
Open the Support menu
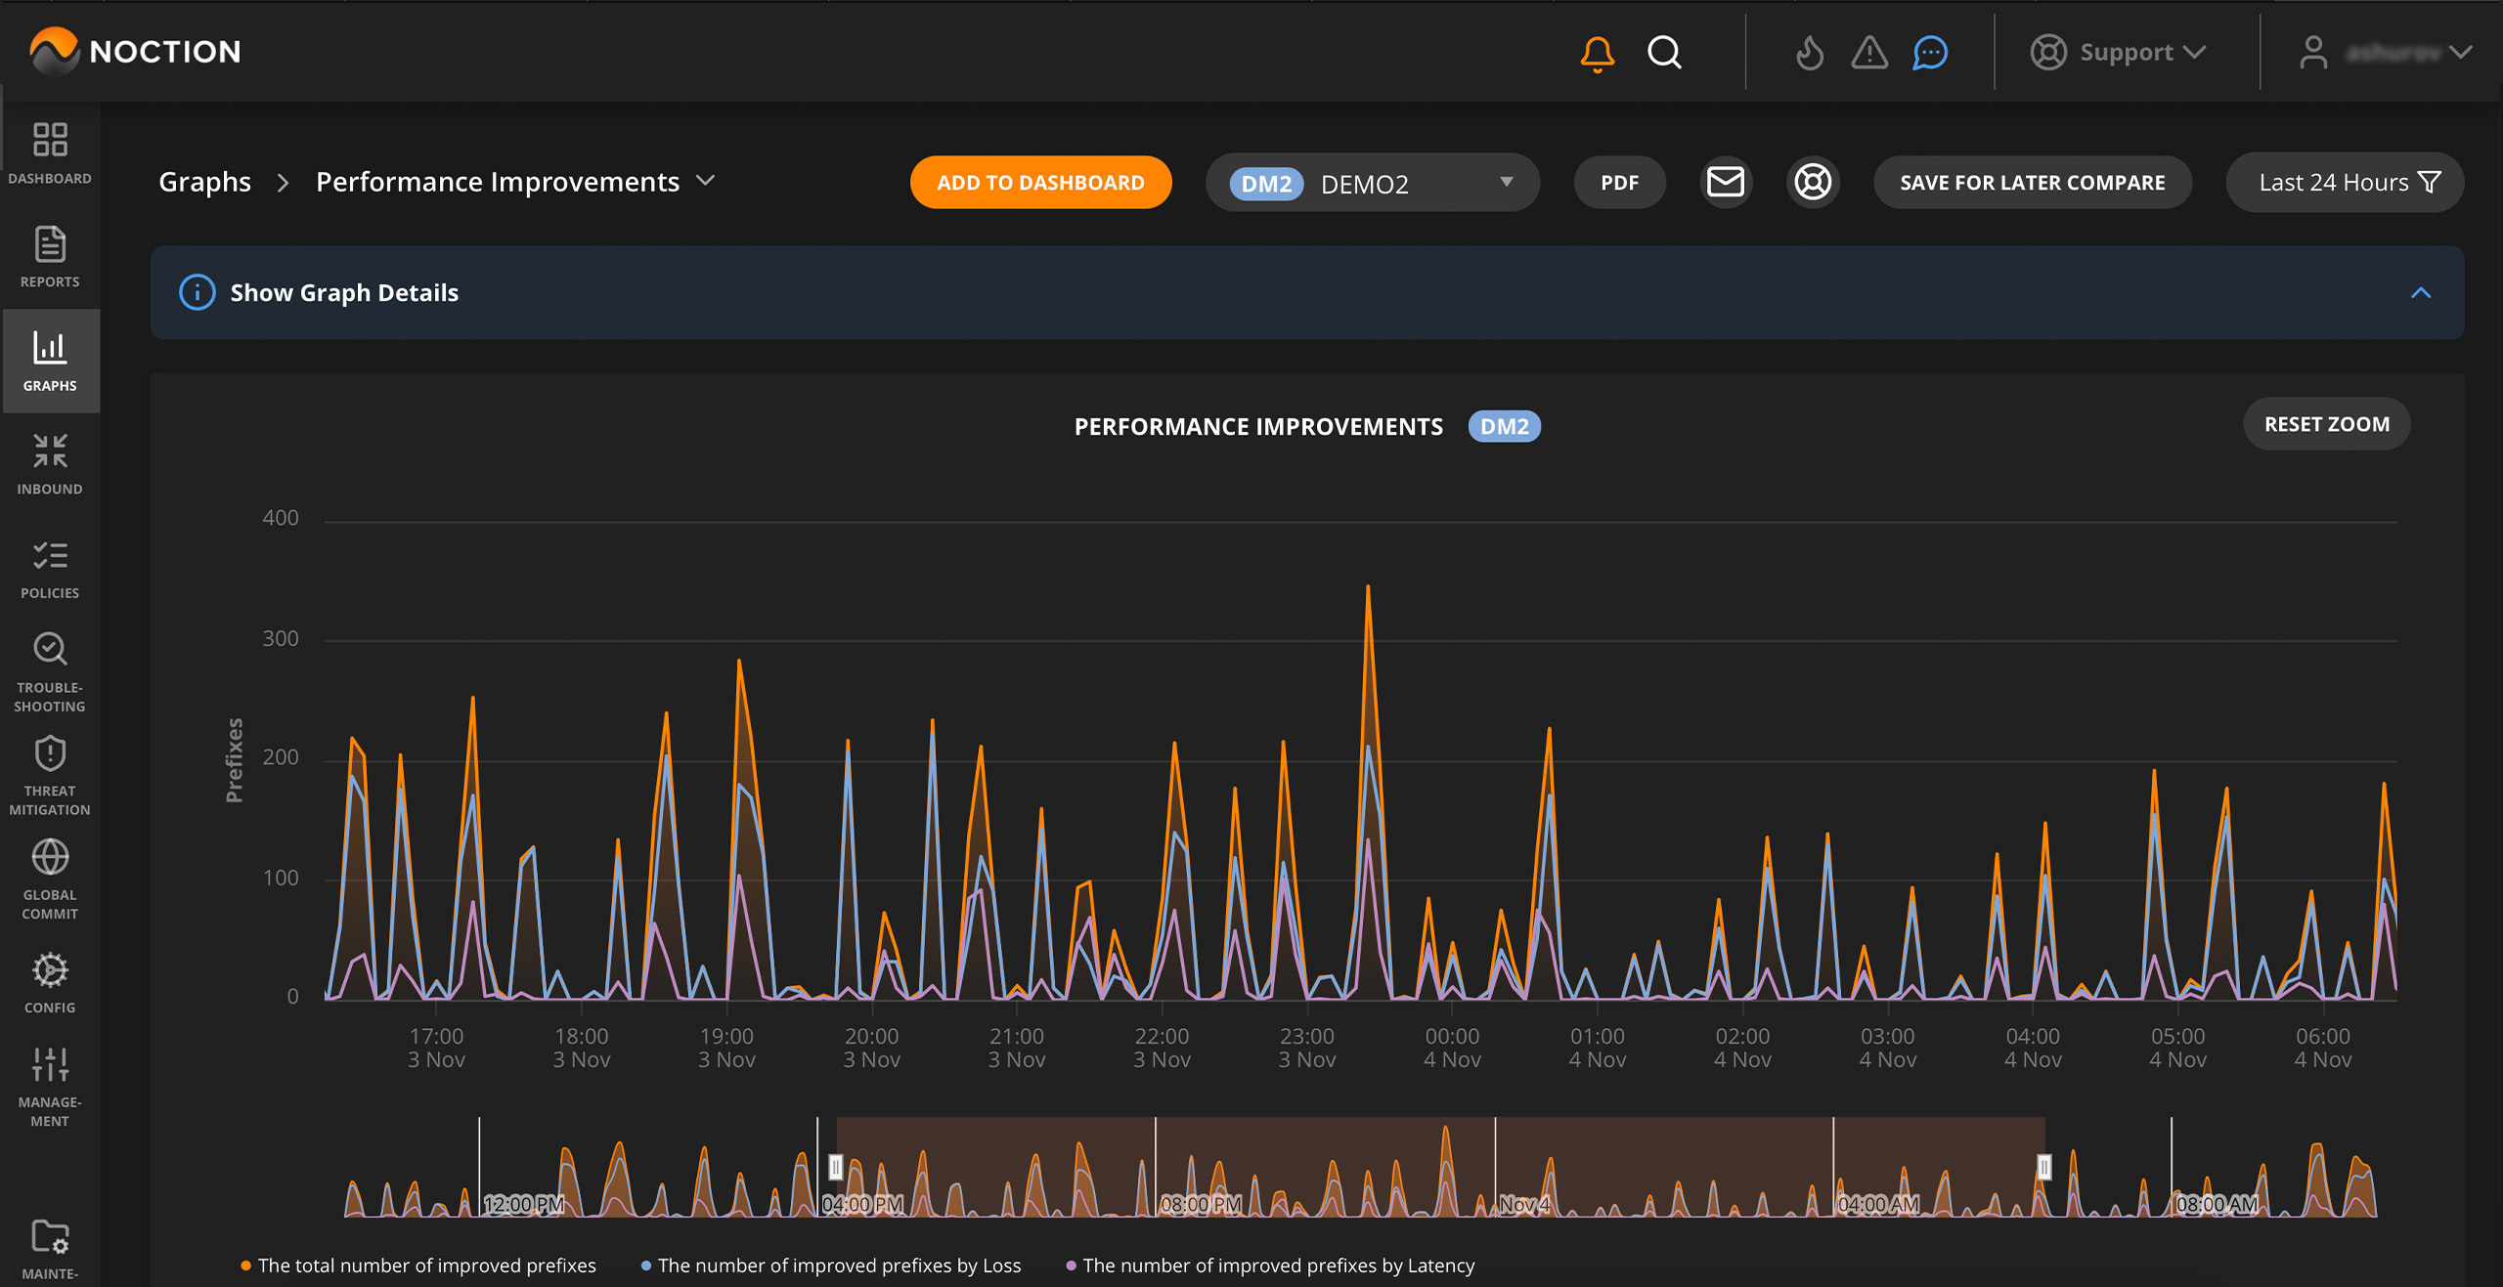(x=2118, y=53)
